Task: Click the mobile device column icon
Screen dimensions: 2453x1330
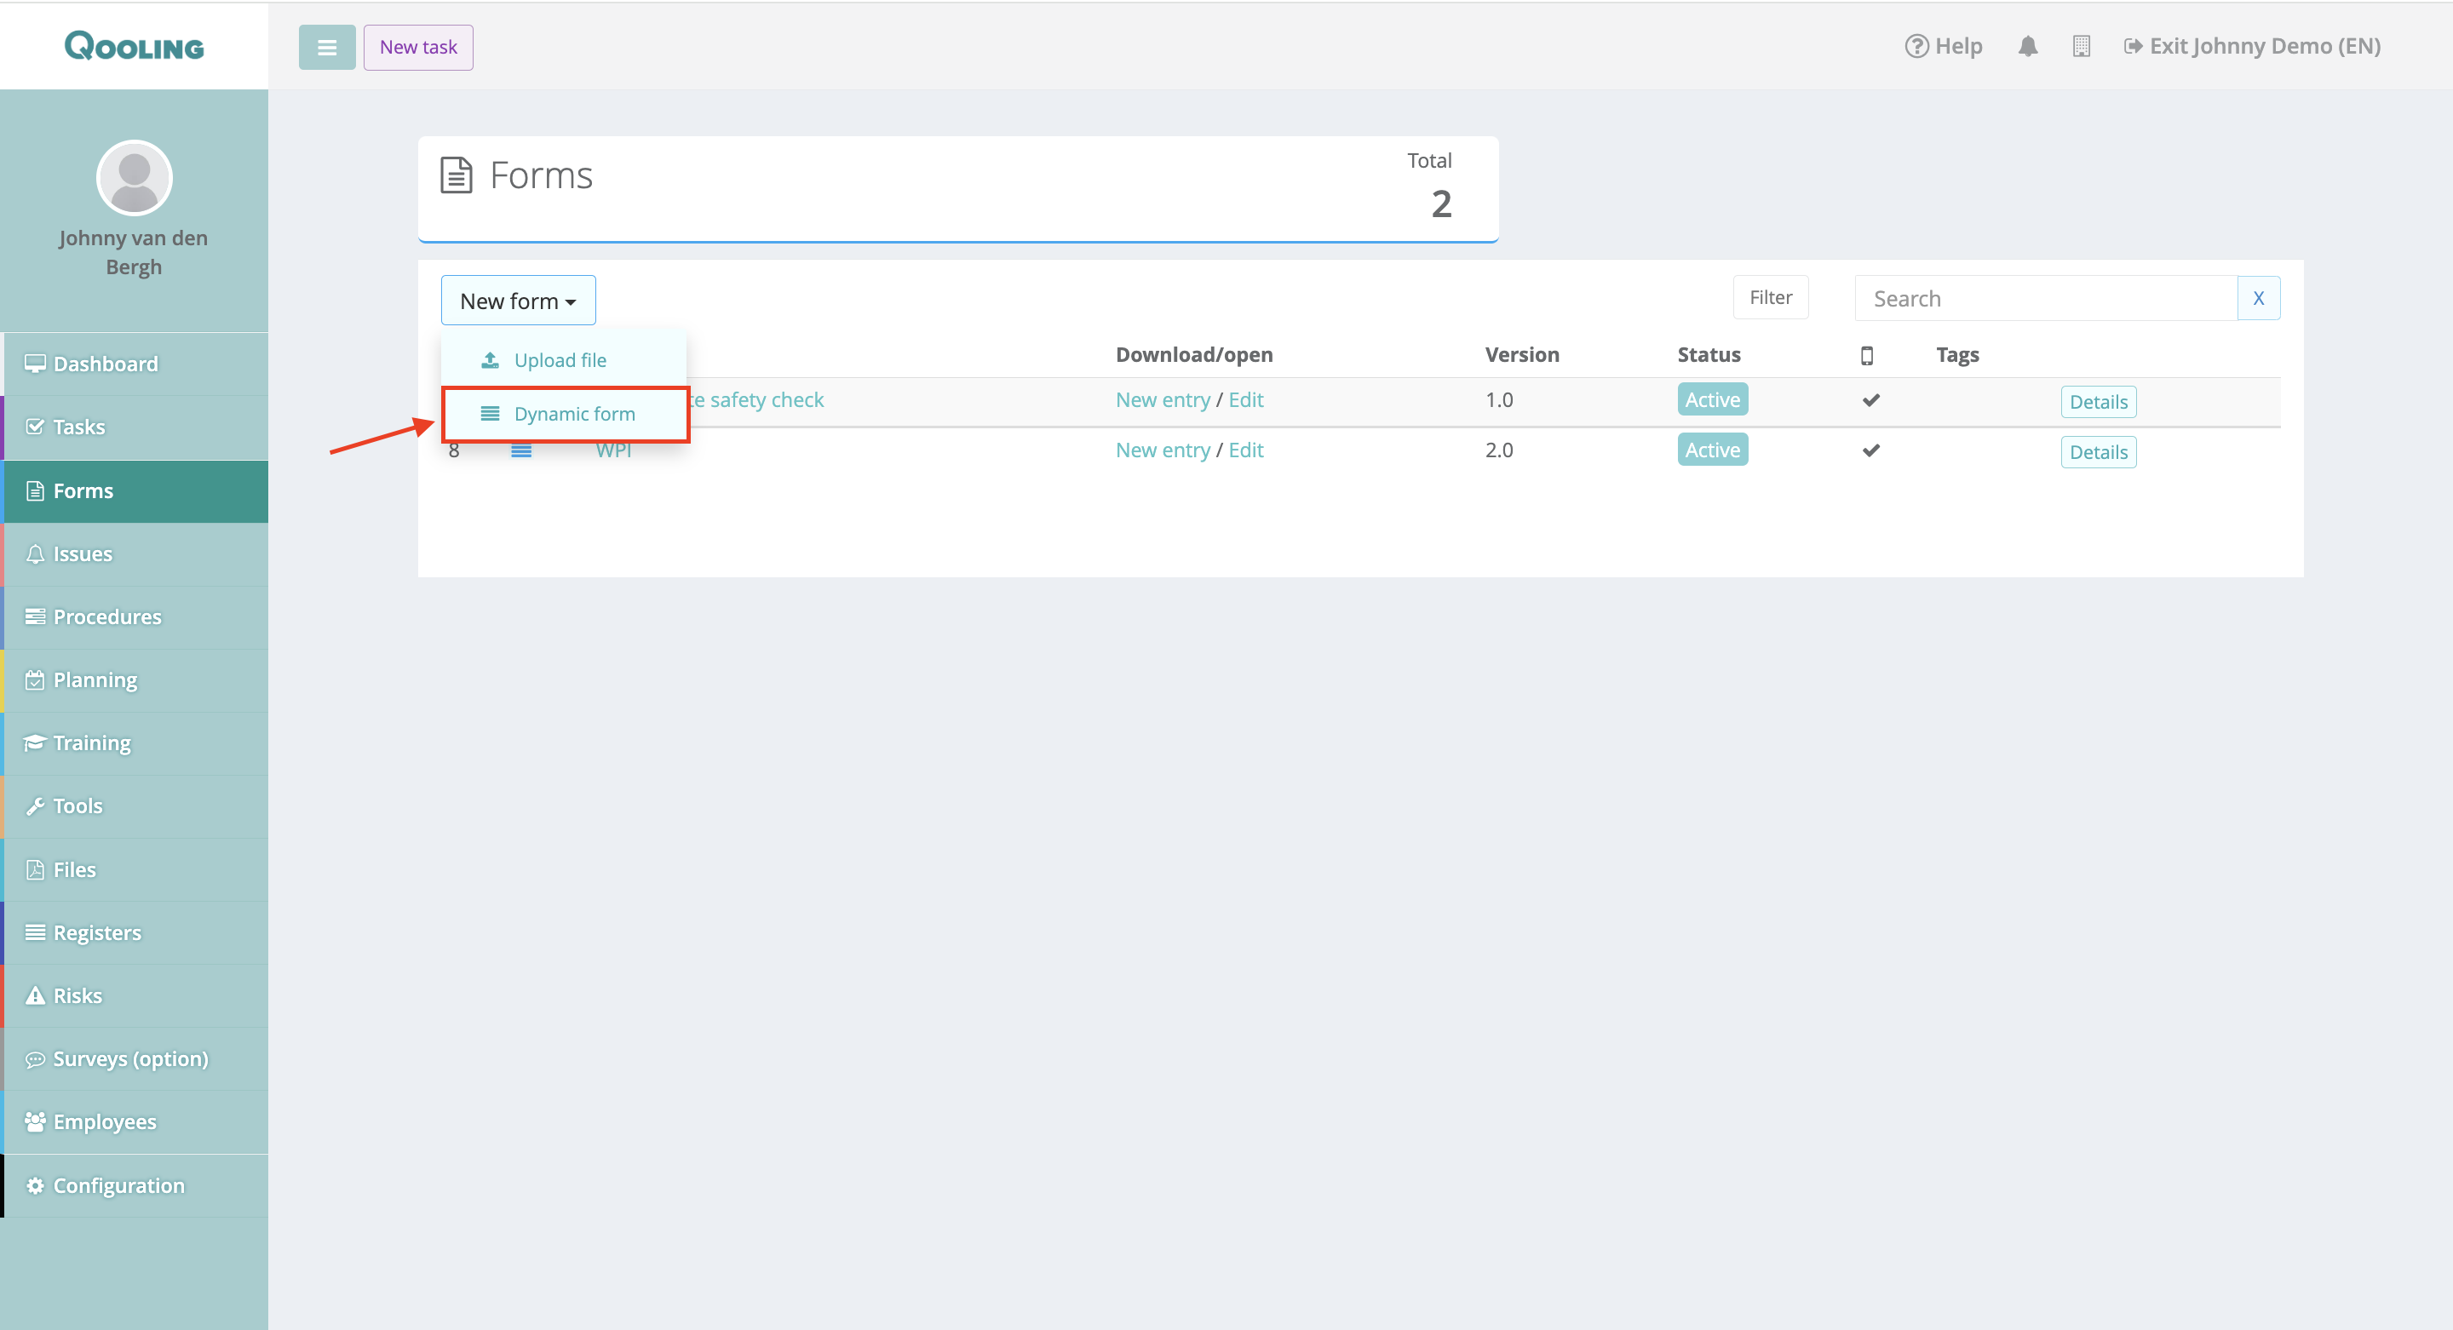Action: point(1866,355)
